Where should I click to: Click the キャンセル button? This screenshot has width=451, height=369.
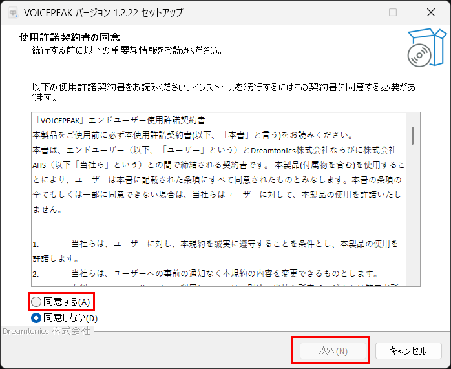click(408, 351)
